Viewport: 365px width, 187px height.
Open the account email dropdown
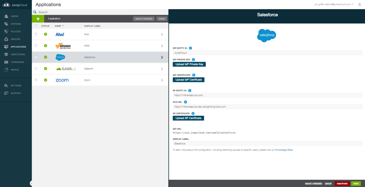tap(334, 4)
